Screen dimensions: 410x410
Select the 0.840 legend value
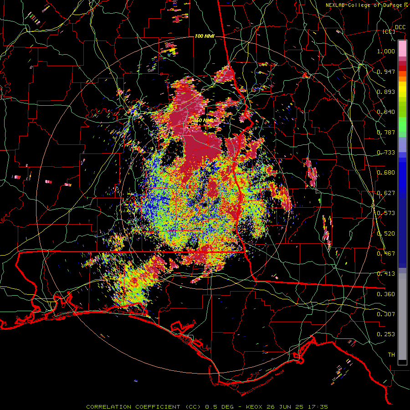tap(386, 112)
